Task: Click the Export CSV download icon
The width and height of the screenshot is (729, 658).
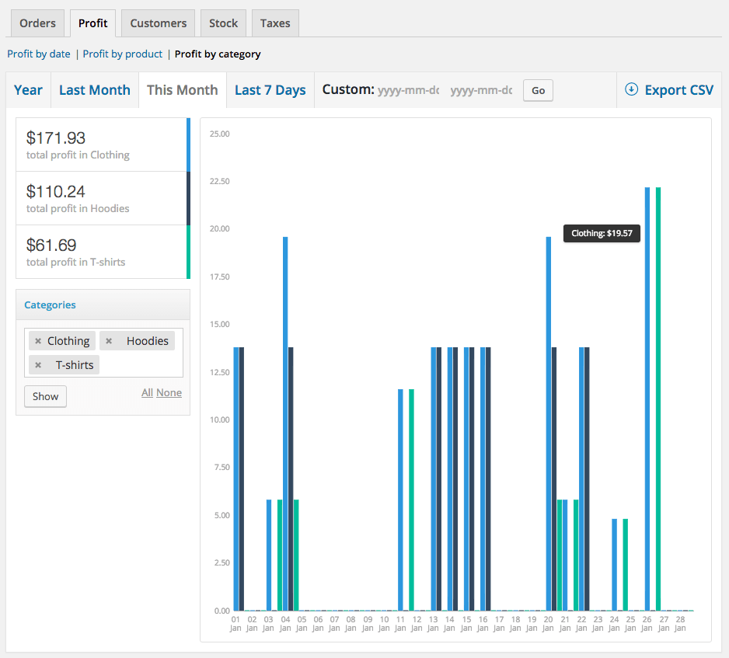Action: pyautogui.click(x=631, y=89)
